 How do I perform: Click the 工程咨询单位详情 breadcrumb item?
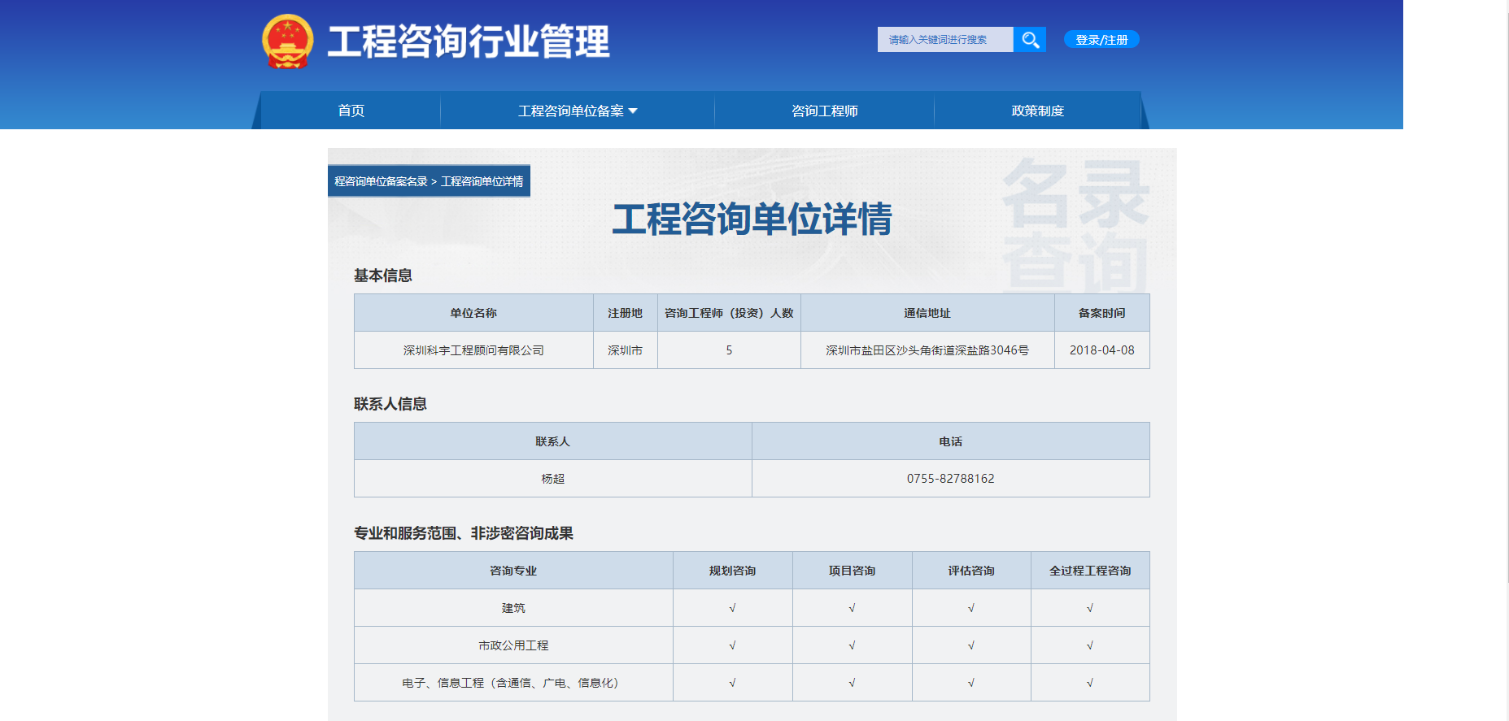482,181
